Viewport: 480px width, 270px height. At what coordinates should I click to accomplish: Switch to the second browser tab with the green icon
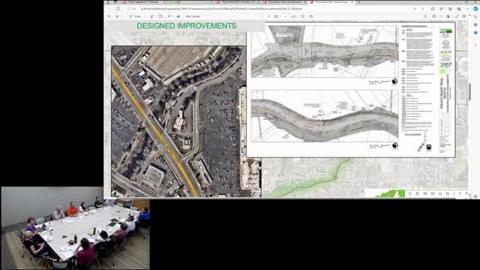coord(191,2)
